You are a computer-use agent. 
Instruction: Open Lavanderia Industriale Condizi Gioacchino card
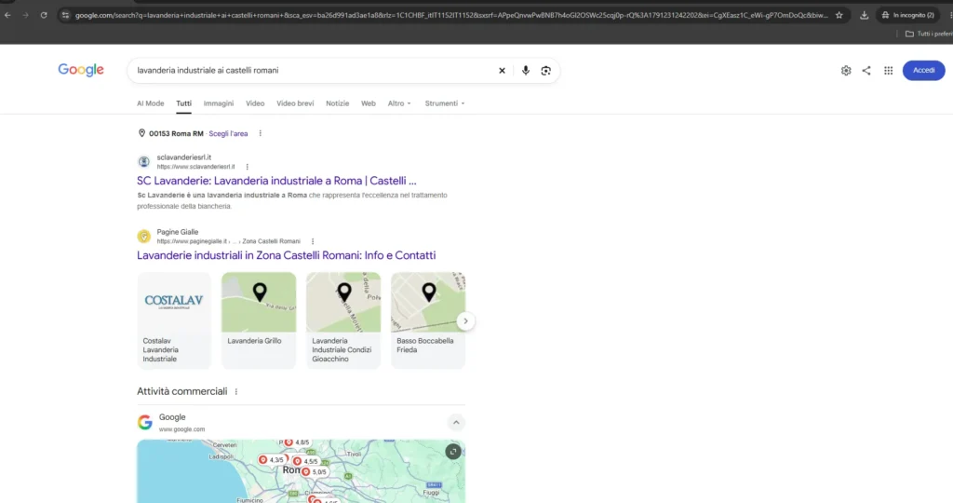(343, 319)
